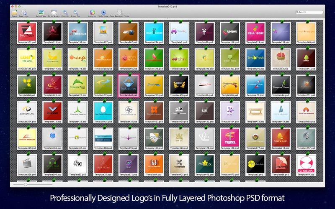Click thumbnail Template80.psd

[27, 85]
